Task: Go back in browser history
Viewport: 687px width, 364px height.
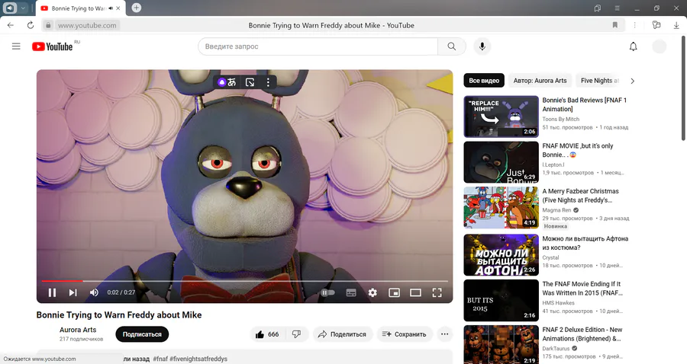Action: (11, 25)
